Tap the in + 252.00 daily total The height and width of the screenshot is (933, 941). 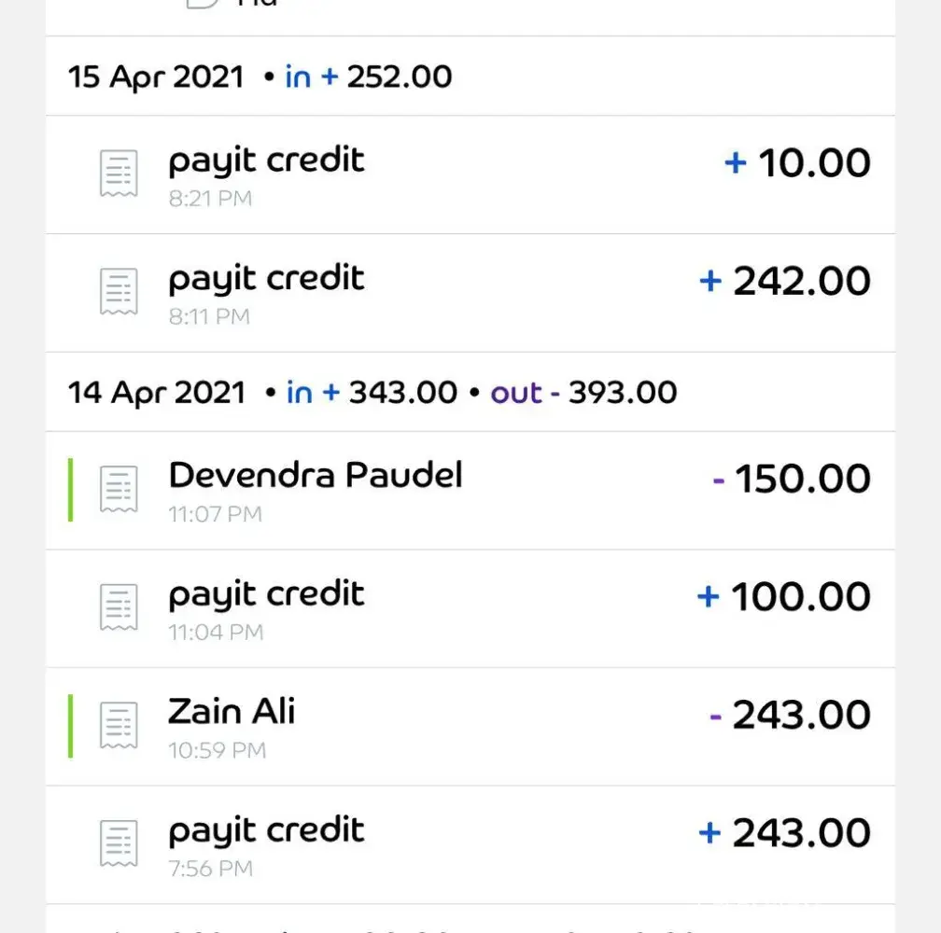369,77
